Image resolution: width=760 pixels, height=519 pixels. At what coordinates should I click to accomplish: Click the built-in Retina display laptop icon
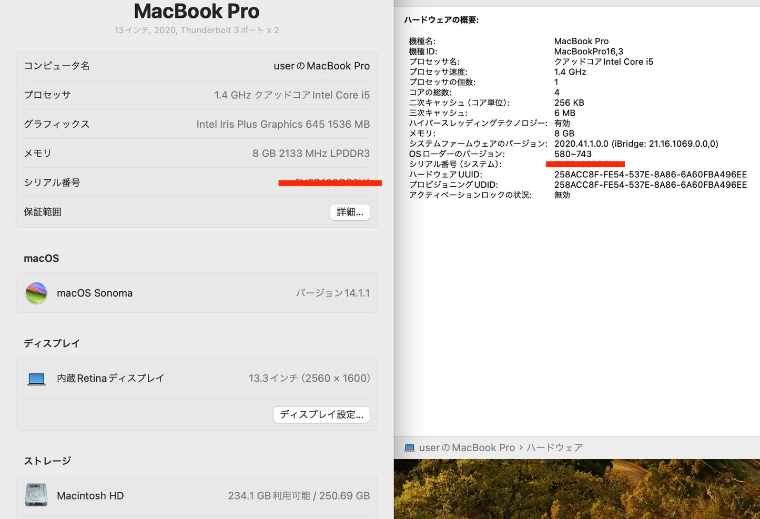tap(36, 379)
